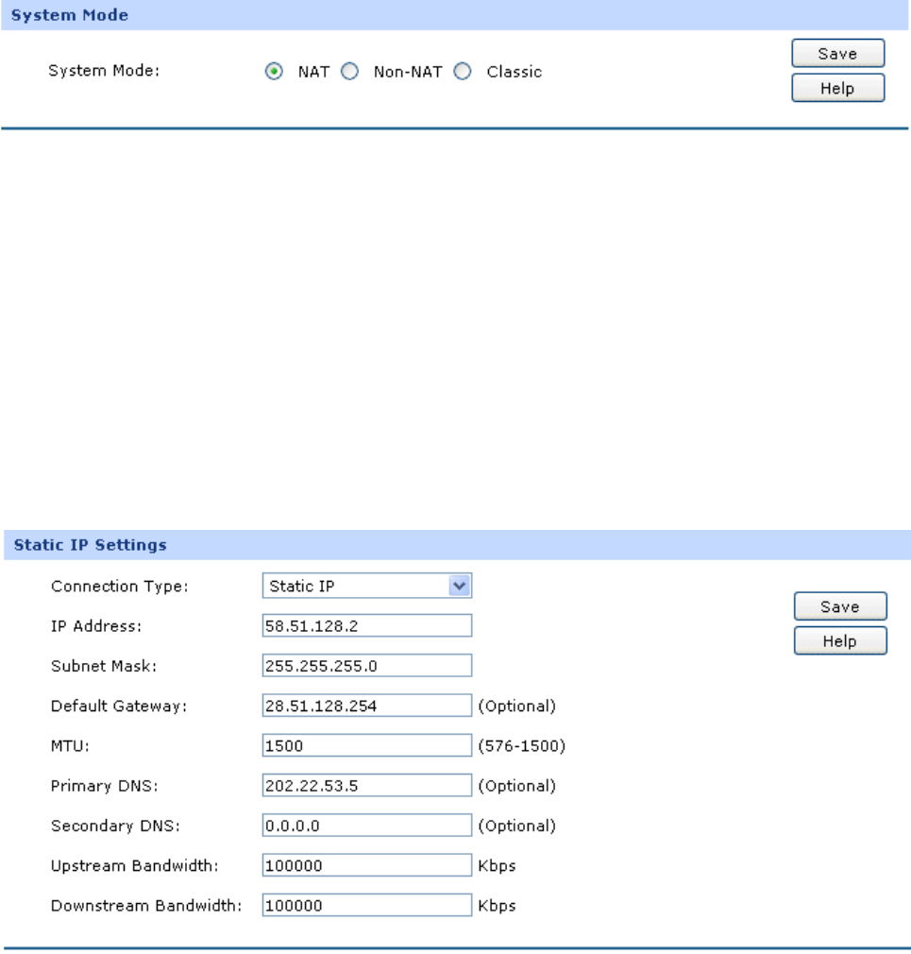Save the Static IP Settings
Viewport: 911px width, 954px height.
click(840, 606)
